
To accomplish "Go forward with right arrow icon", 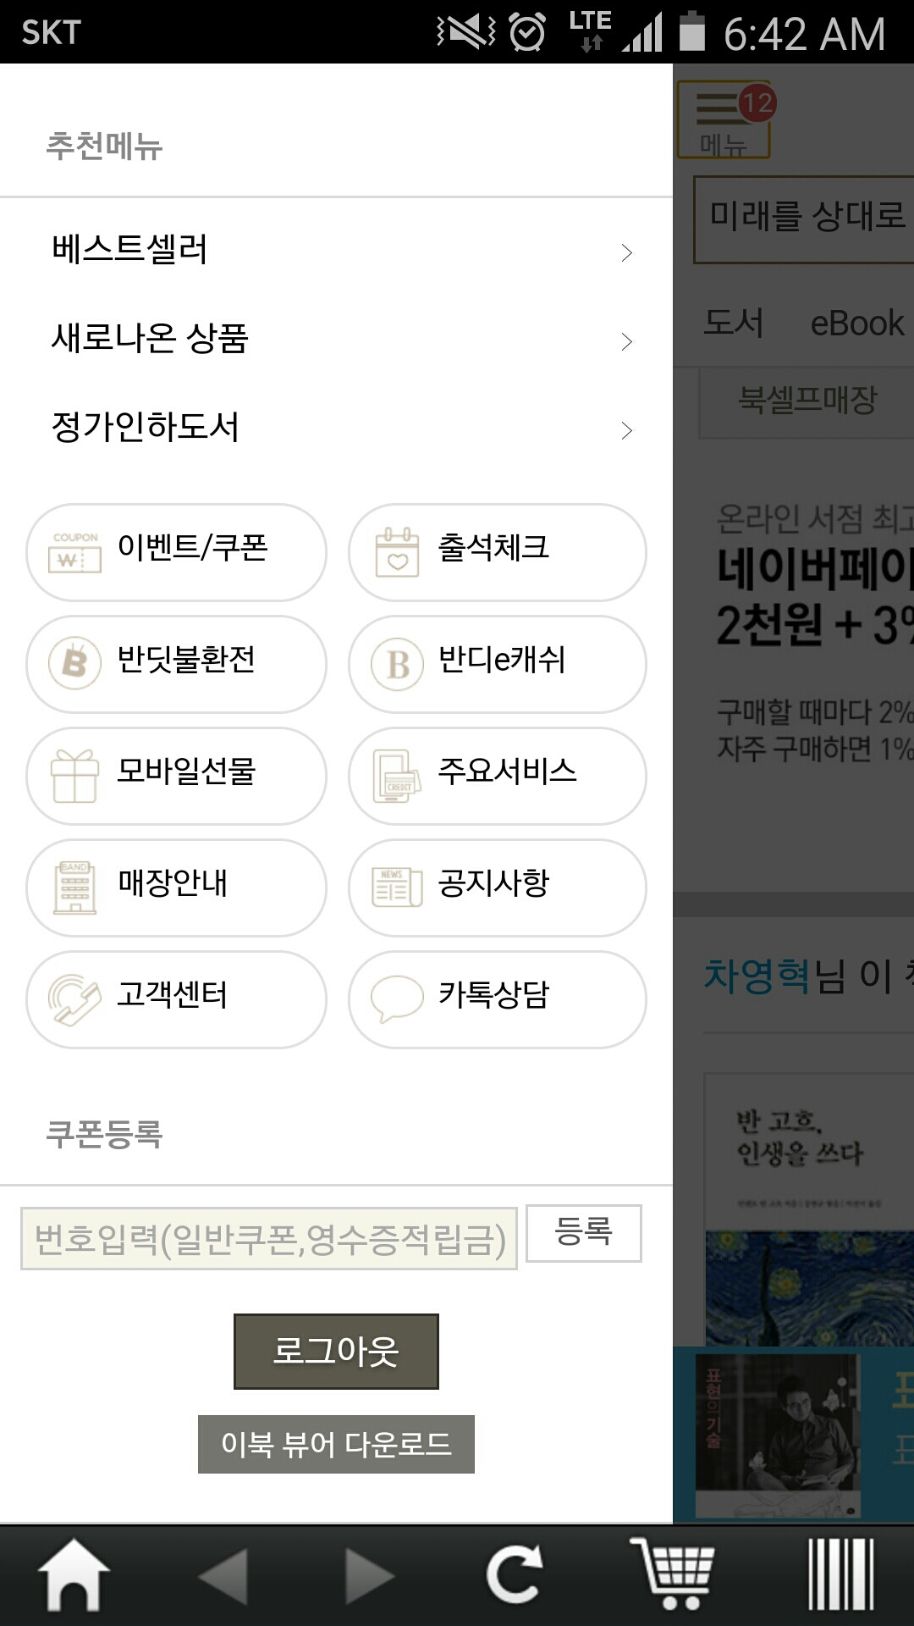I will (370, 1576).
